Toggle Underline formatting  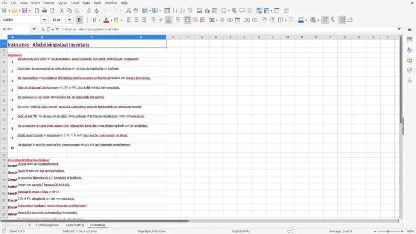pyautogui.click(x=94, y=20)
